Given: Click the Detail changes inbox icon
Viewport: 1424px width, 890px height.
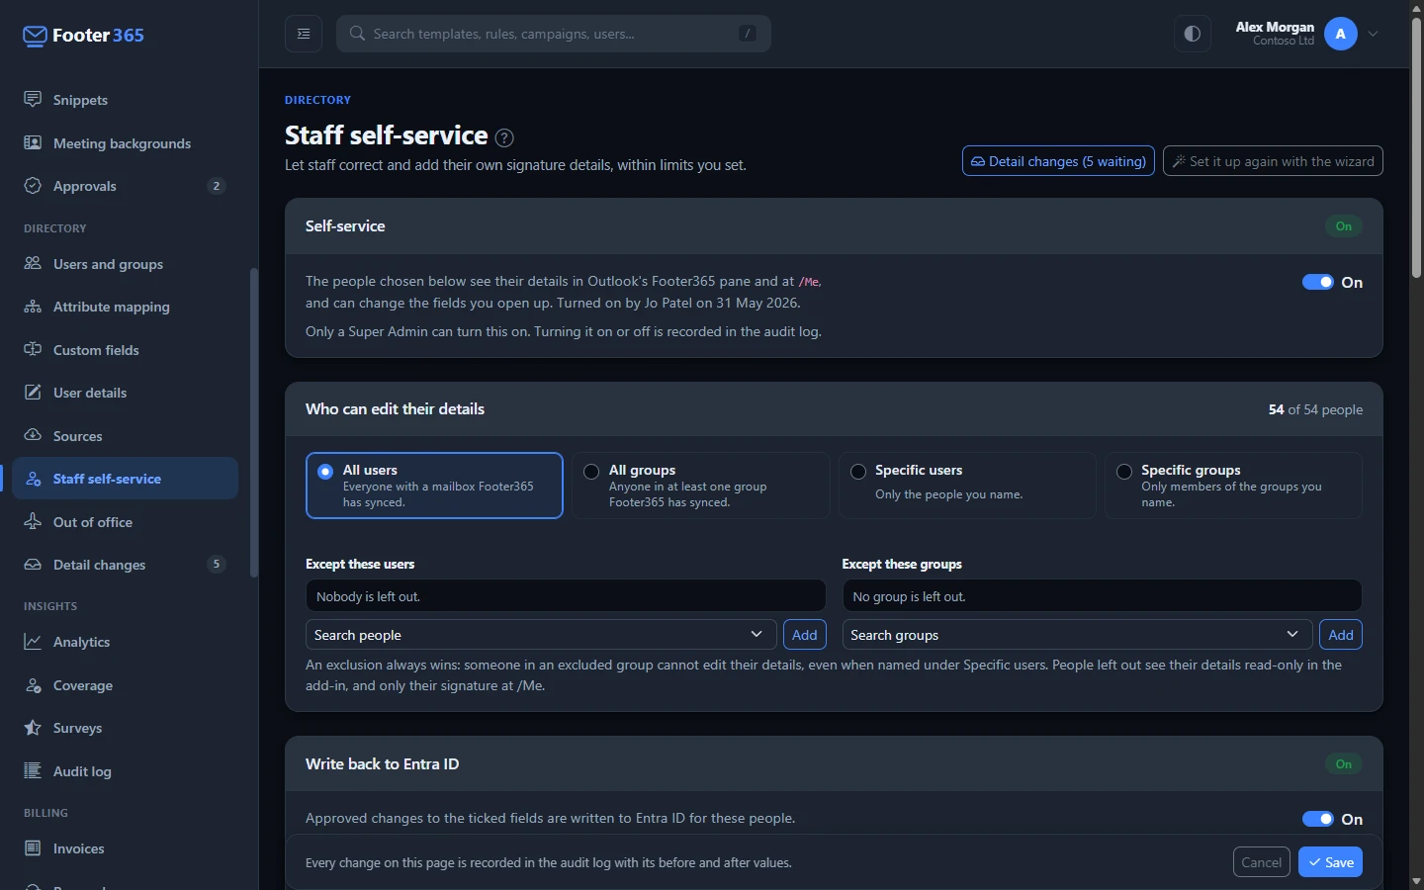Looking at the screenshot, I should [x=33, y=565].
